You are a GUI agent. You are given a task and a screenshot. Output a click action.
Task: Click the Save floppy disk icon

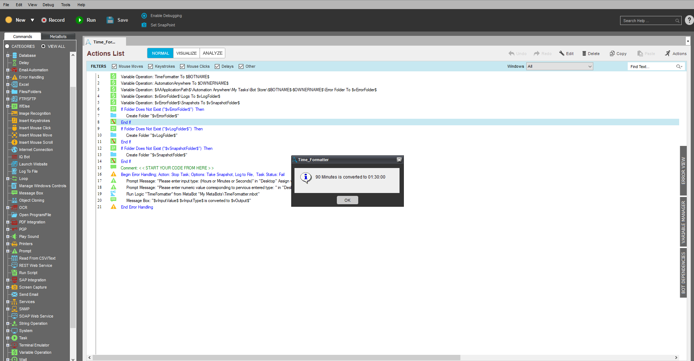110,20
